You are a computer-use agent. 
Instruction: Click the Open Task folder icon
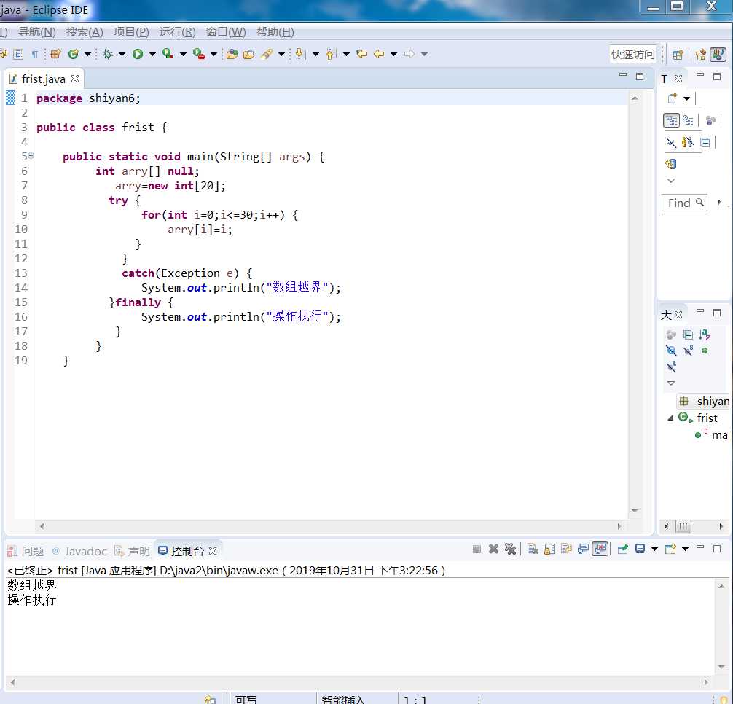(x=248, y=54)
